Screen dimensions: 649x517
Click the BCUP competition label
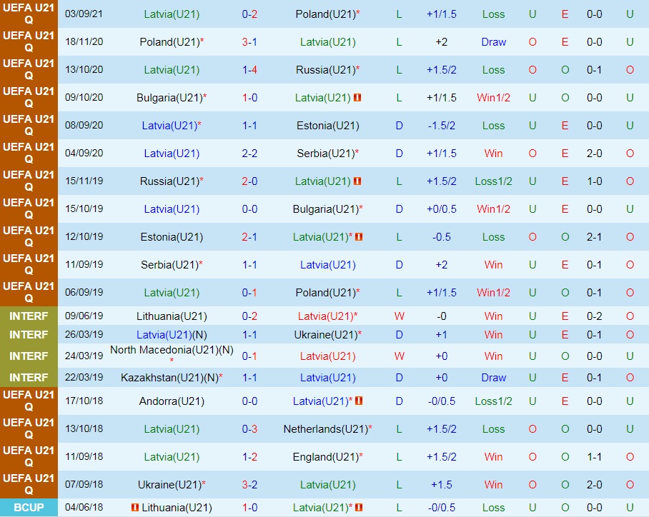click(28, 508)
